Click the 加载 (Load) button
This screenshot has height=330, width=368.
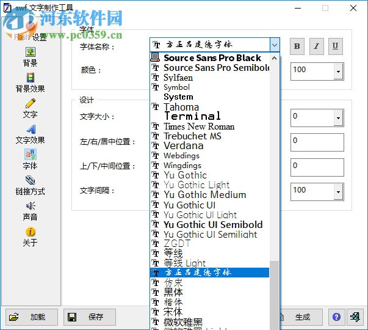tap(32, 317)
